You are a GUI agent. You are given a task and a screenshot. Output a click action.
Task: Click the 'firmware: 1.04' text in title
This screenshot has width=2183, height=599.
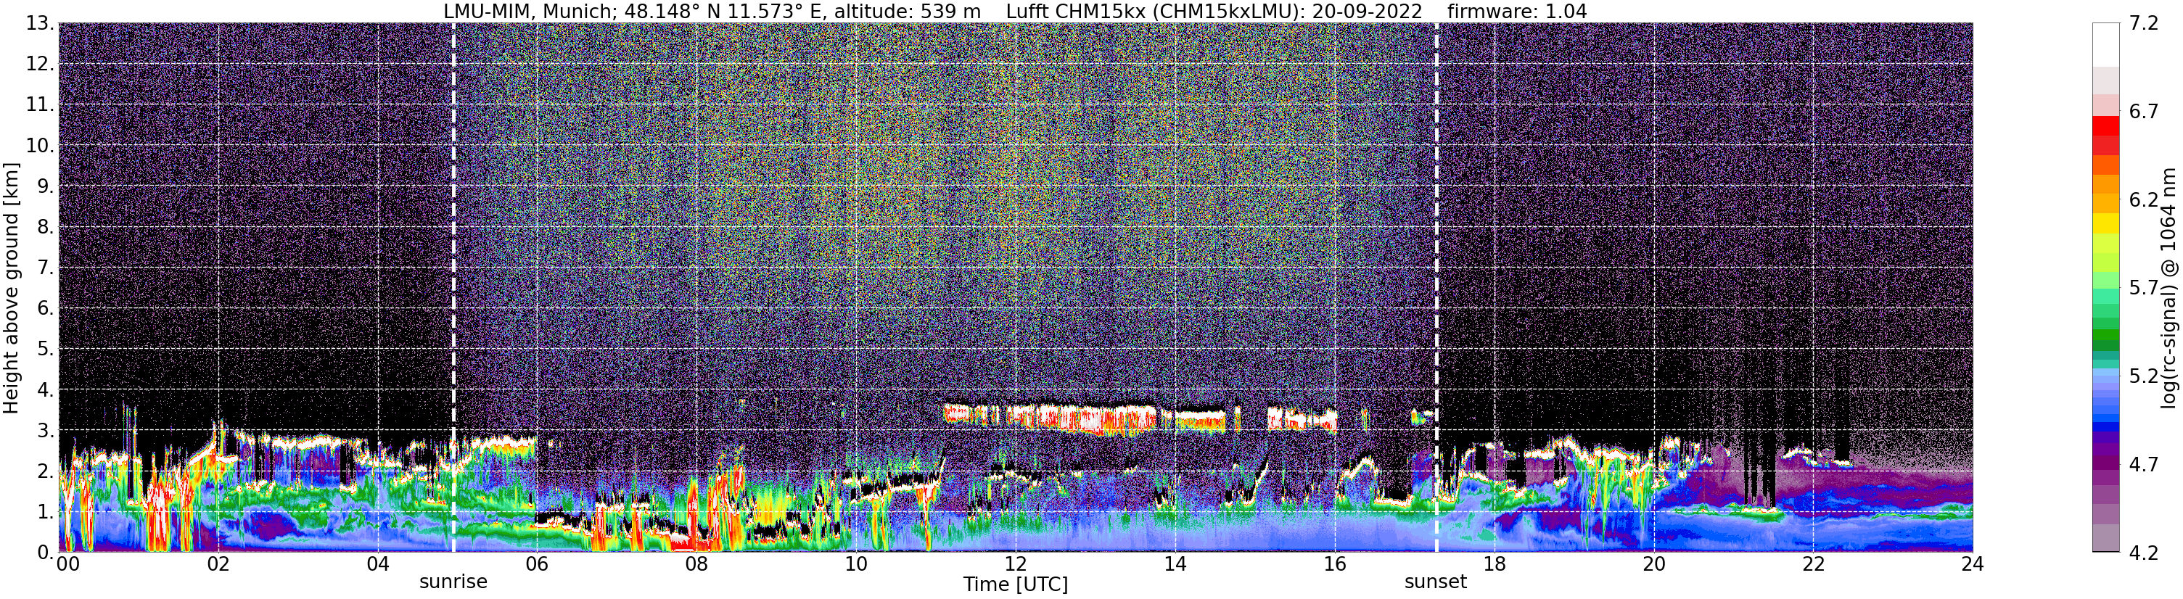coord(1517,11)
